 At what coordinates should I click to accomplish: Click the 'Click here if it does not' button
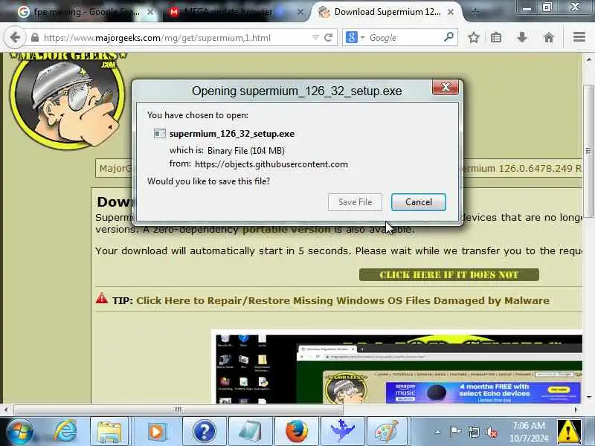point(449,274)
